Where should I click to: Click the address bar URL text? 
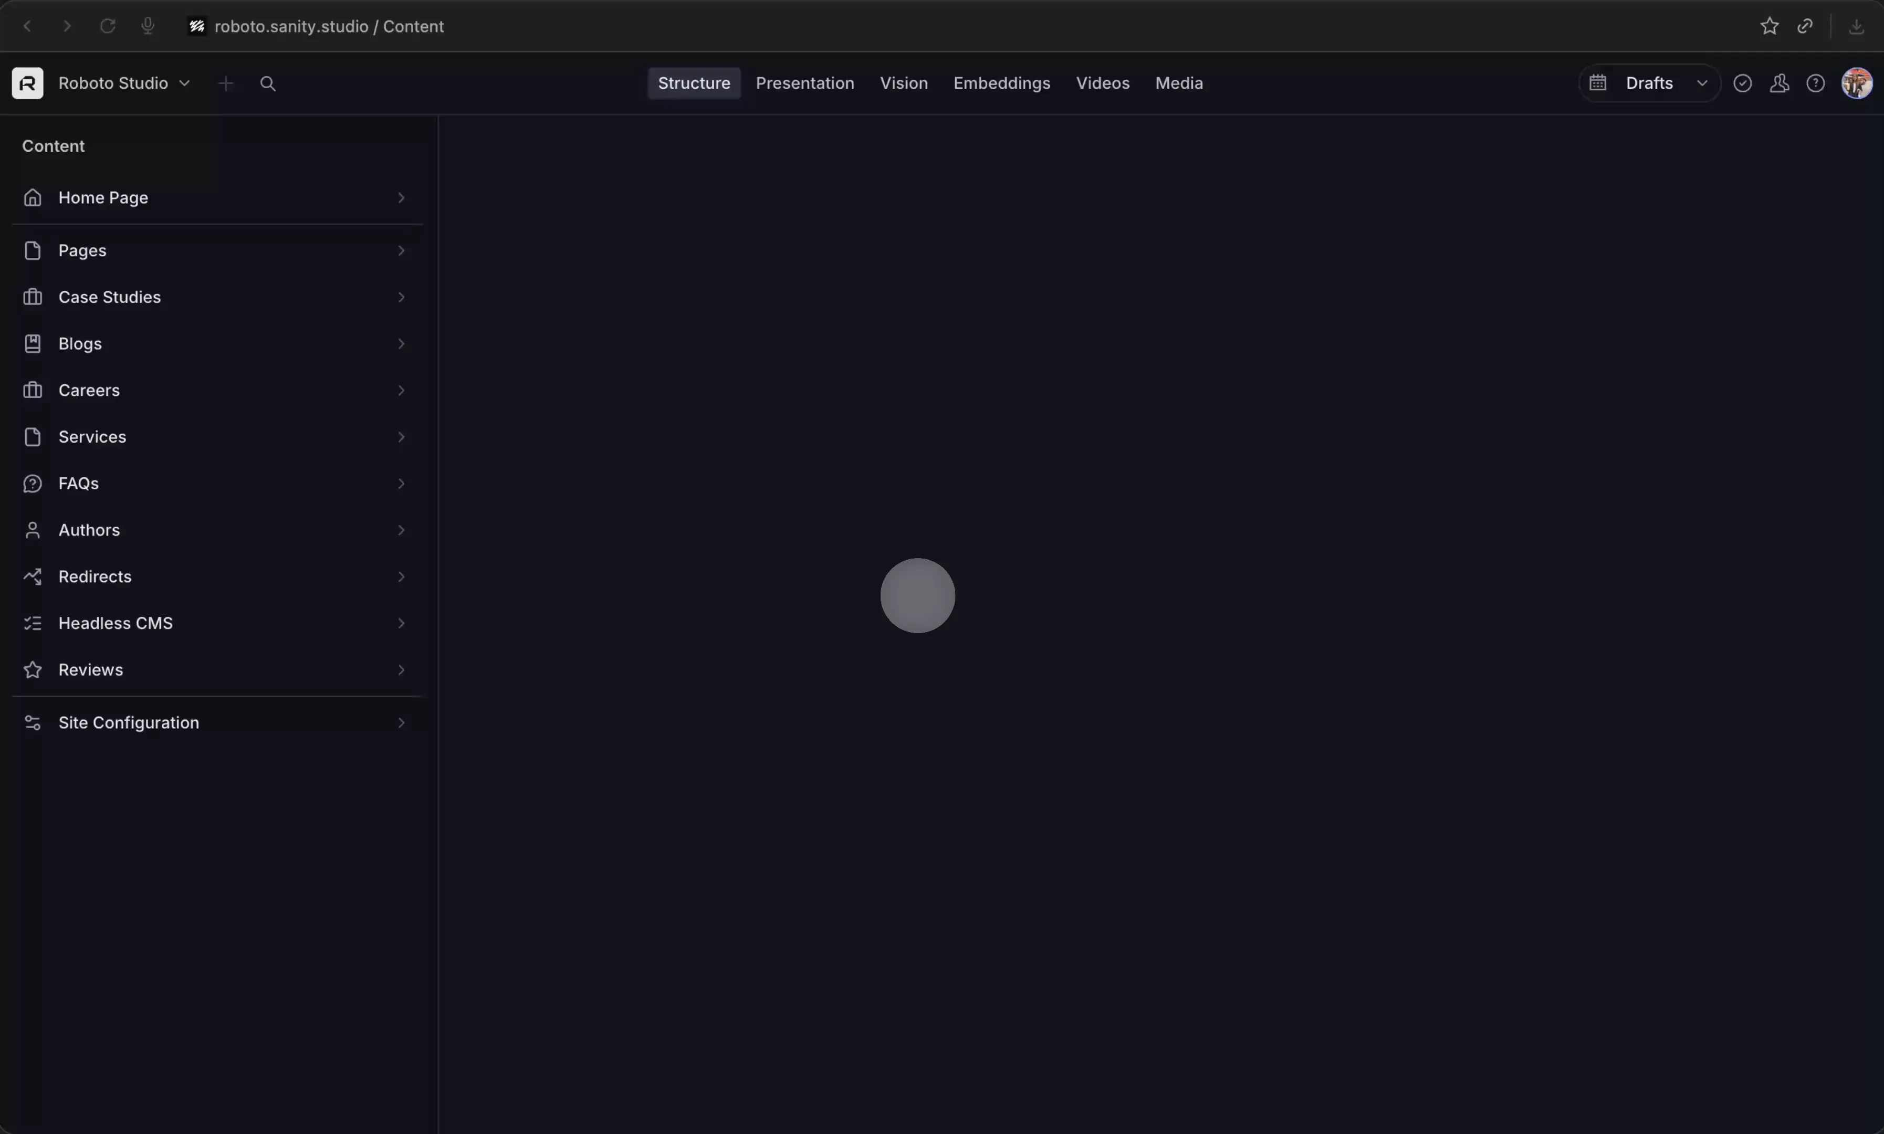(329, 26)
